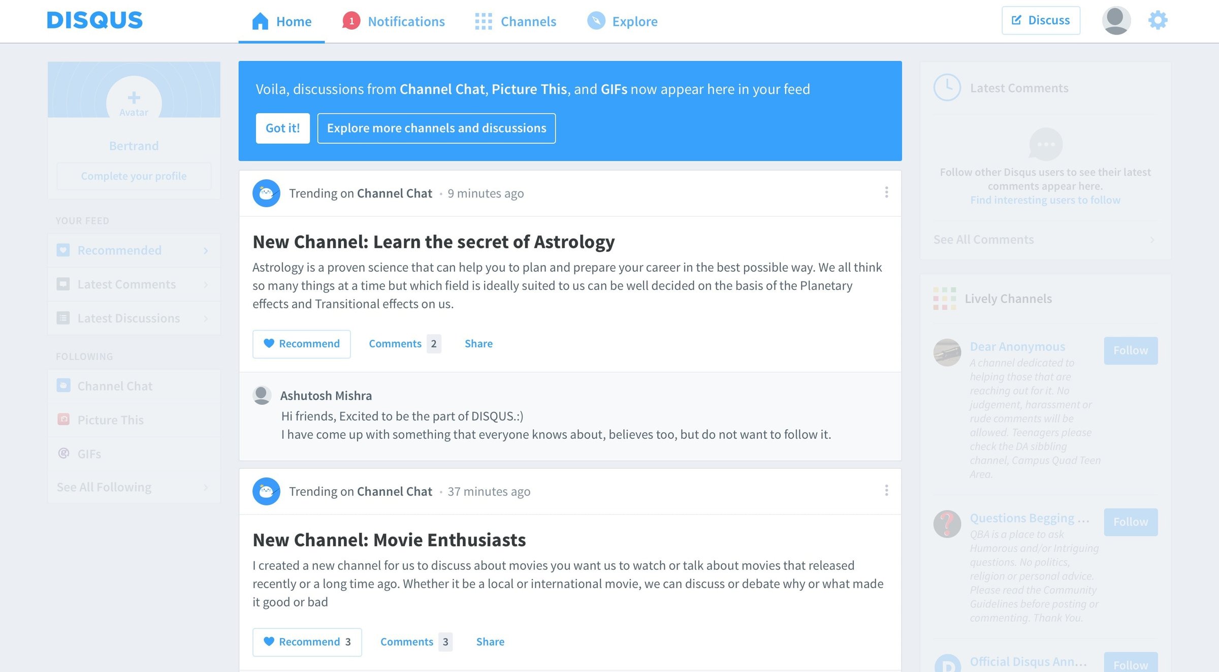Click Find interesting users to follow
Image resolution: width=1219 pixels, height=672 pixels.
pos(1045,200)
